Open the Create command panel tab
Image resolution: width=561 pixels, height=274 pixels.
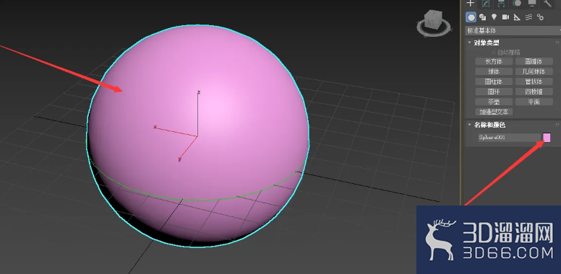pyautogui.click(x=470, y=4)
